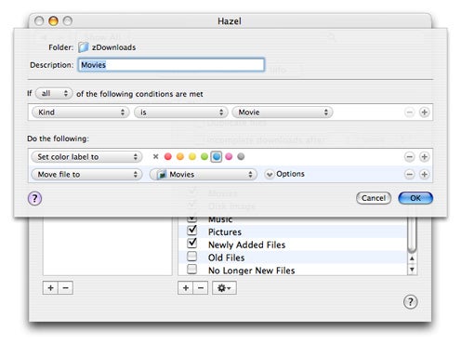Choose the gray color label
The height and width of the screenshot is (344, 461).
pyautogui.click(x=241, y=156)
